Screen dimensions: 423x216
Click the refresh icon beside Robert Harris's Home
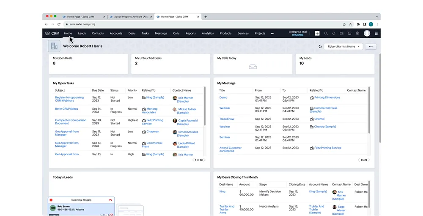320,46
